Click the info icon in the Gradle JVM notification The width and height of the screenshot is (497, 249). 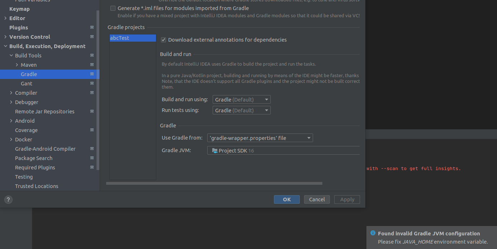373,233
